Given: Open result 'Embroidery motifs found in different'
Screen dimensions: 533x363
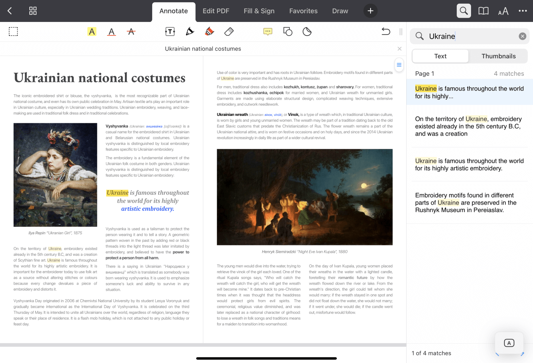Looking at the screenshot, I should 469,202.
